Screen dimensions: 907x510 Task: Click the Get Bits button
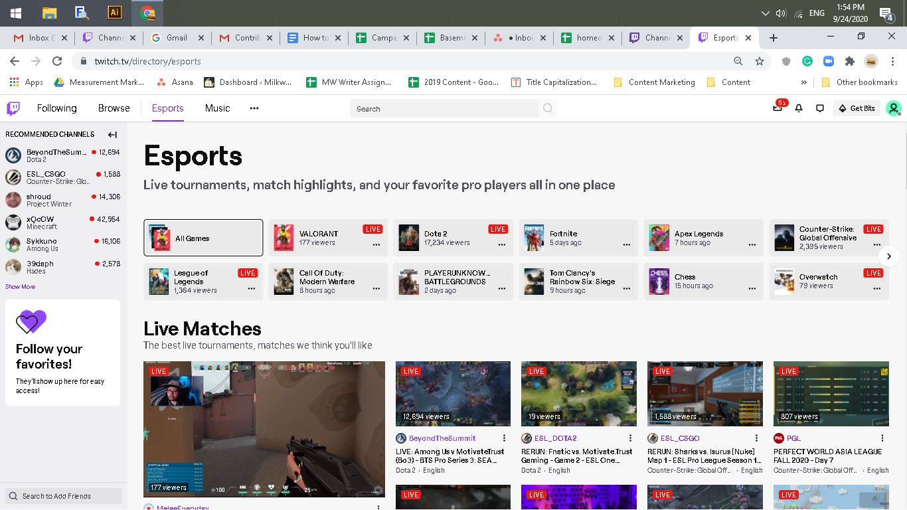tap(857, 108)
